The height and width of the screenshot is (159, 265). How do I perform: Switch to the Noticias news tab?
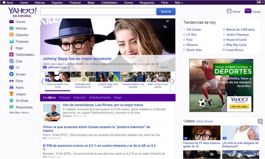(65, 98)
